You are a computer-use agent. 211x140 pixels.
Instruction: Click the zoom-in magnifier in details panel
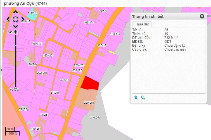pyautogui.click(x=136, y=98)
